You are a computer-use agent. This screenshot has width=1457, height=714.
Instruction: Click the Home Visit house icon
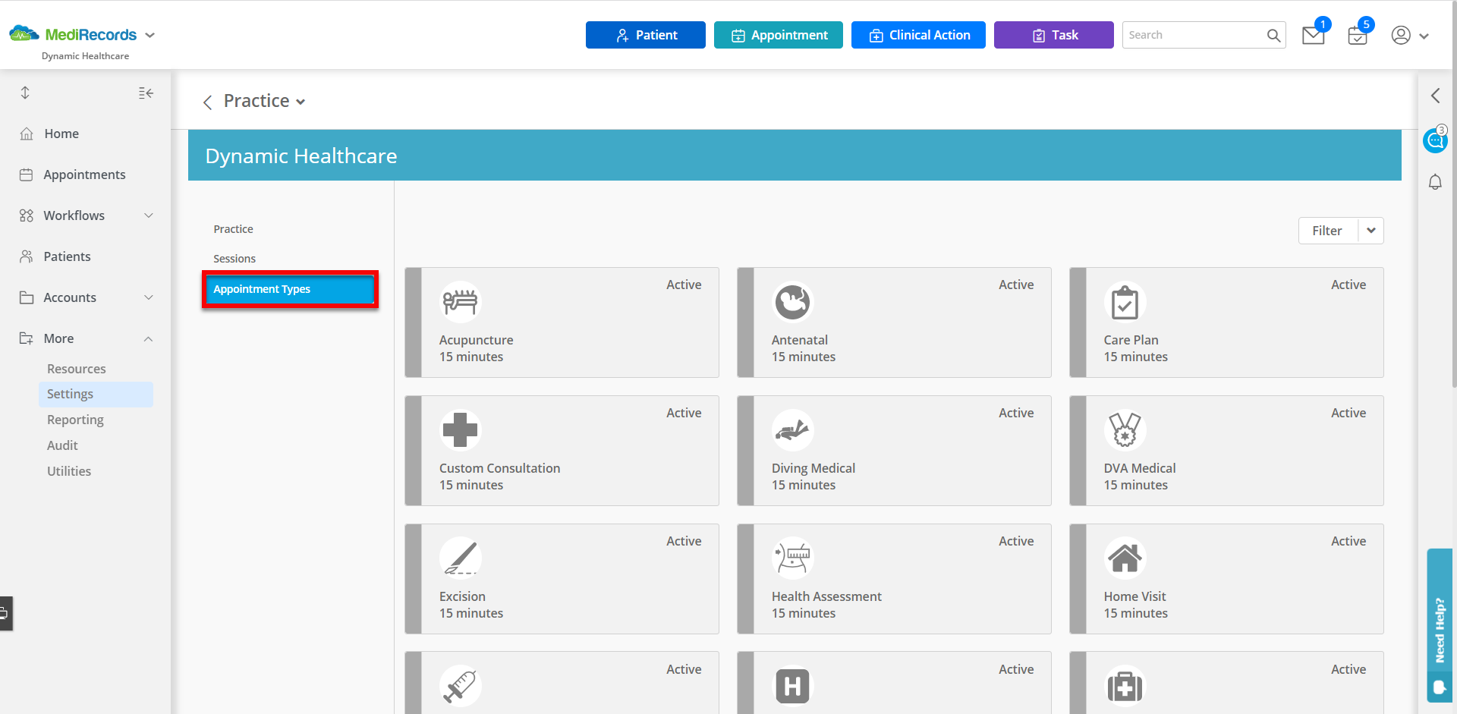[1125, 558]
